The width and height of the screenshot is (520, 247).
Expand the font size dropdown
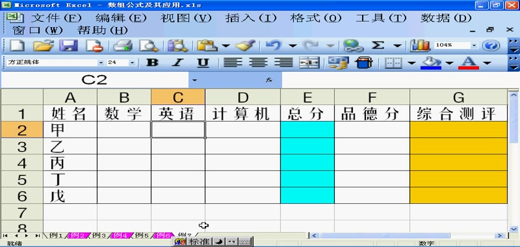[132, 63]
